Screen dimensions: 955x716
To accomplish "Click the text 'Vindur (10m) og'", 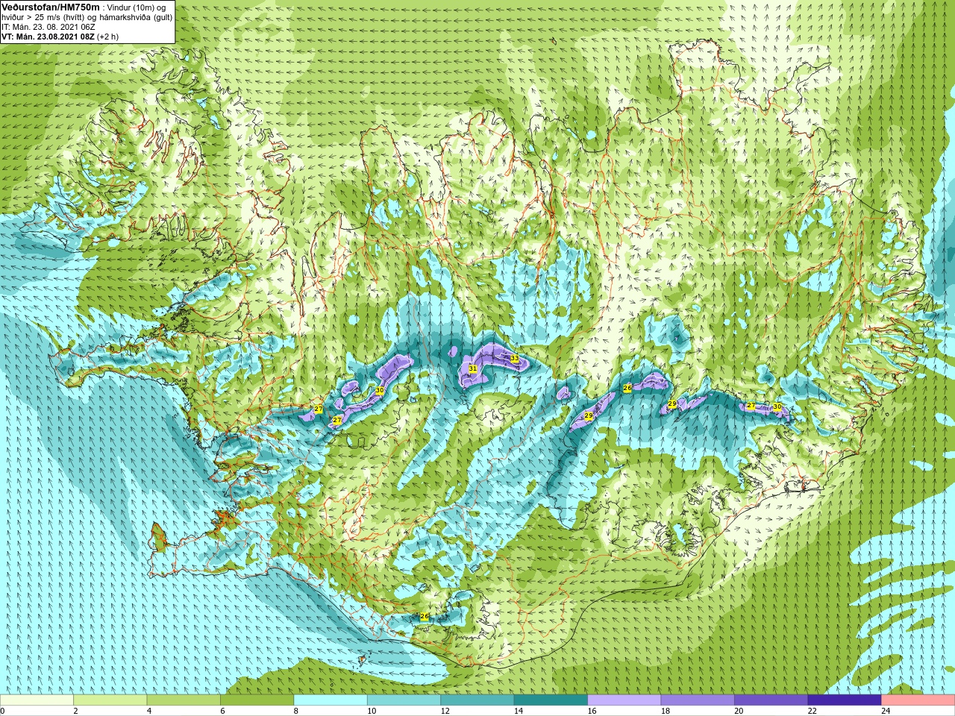I will point(137,7).
